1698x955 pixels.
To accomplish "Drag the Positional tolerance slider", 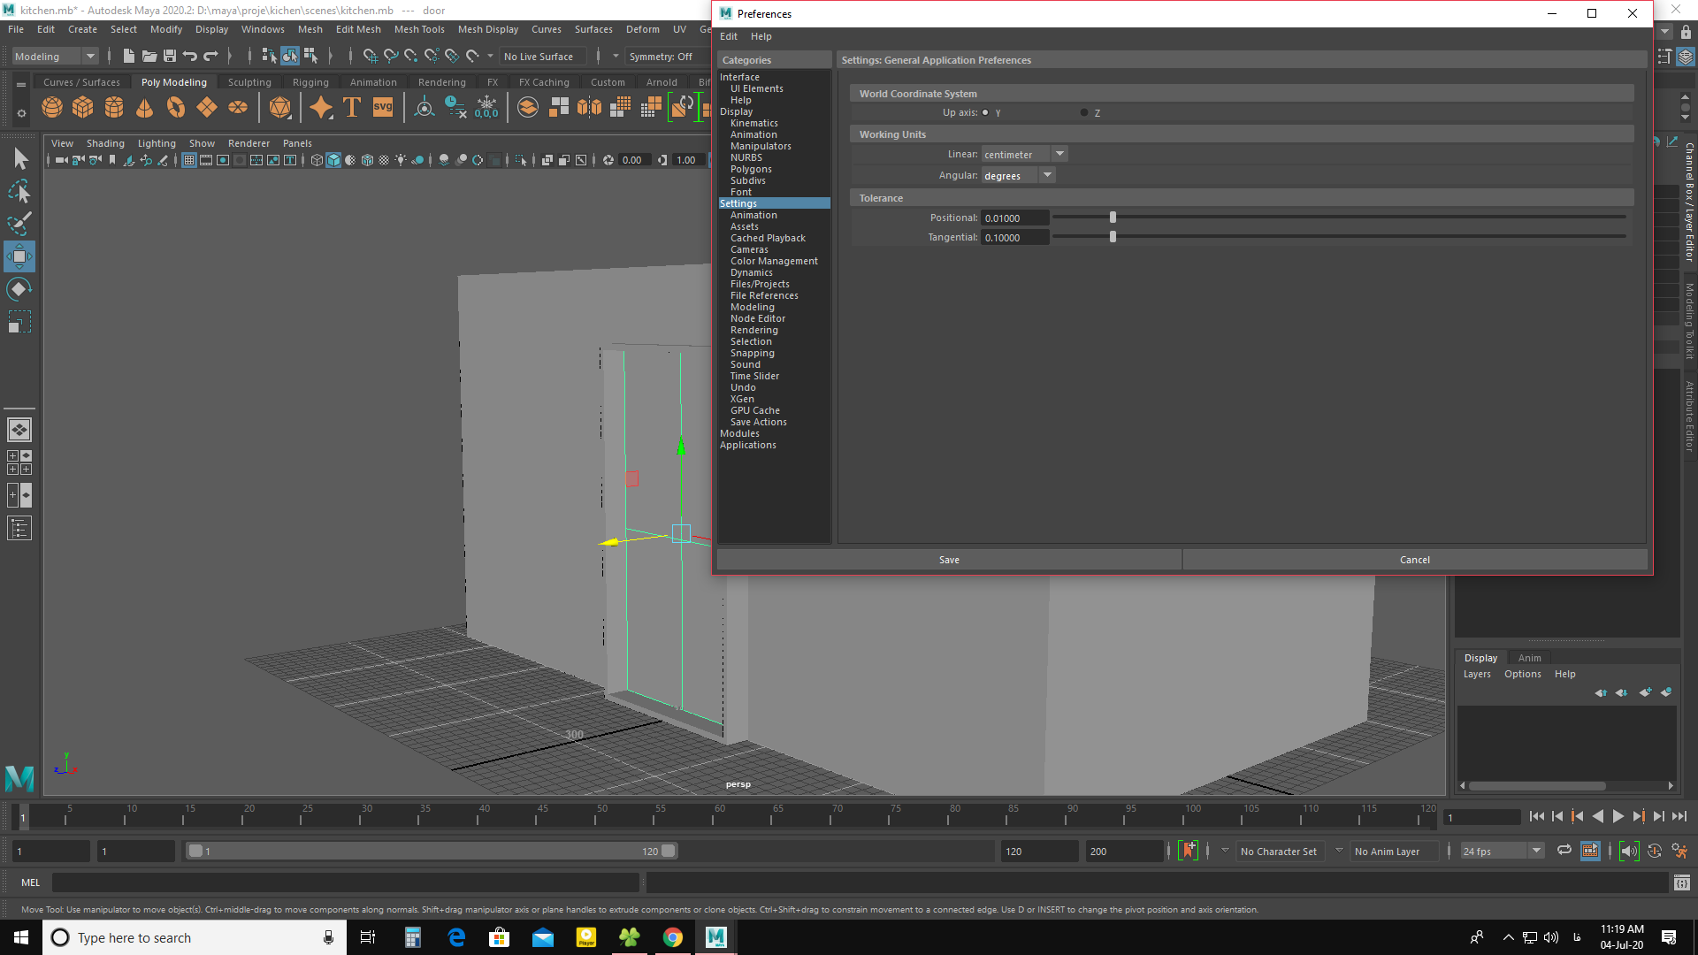I will 1112,217.
